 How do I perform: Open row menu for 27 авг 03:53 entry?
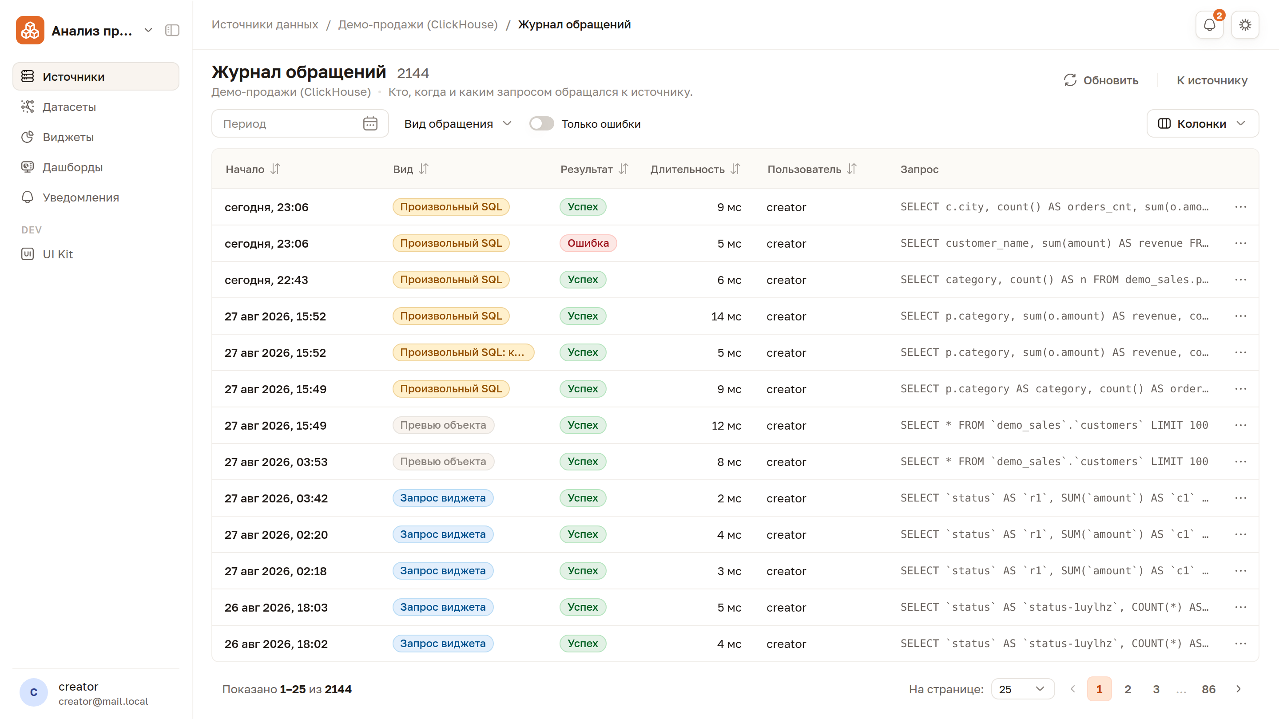click(1240, 462)
